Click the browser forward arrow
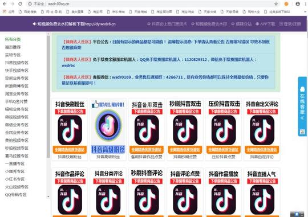308x217 pixels. (13, 4)
